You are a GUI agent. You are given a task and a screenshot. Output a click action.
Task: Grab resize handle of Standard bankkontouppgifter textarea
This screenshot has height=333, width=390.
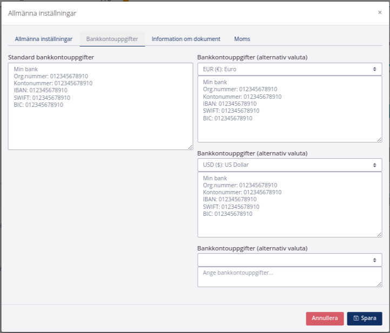(190, 147)
